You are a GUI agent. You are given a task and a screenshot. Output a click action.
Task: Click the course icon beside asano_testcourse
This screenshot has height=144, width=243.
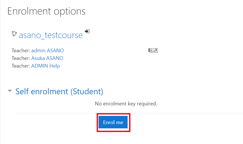coord(14,34)
